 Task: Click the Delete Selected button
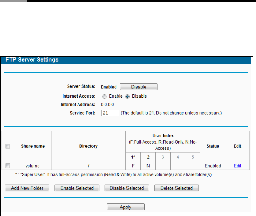pos(177,188)
